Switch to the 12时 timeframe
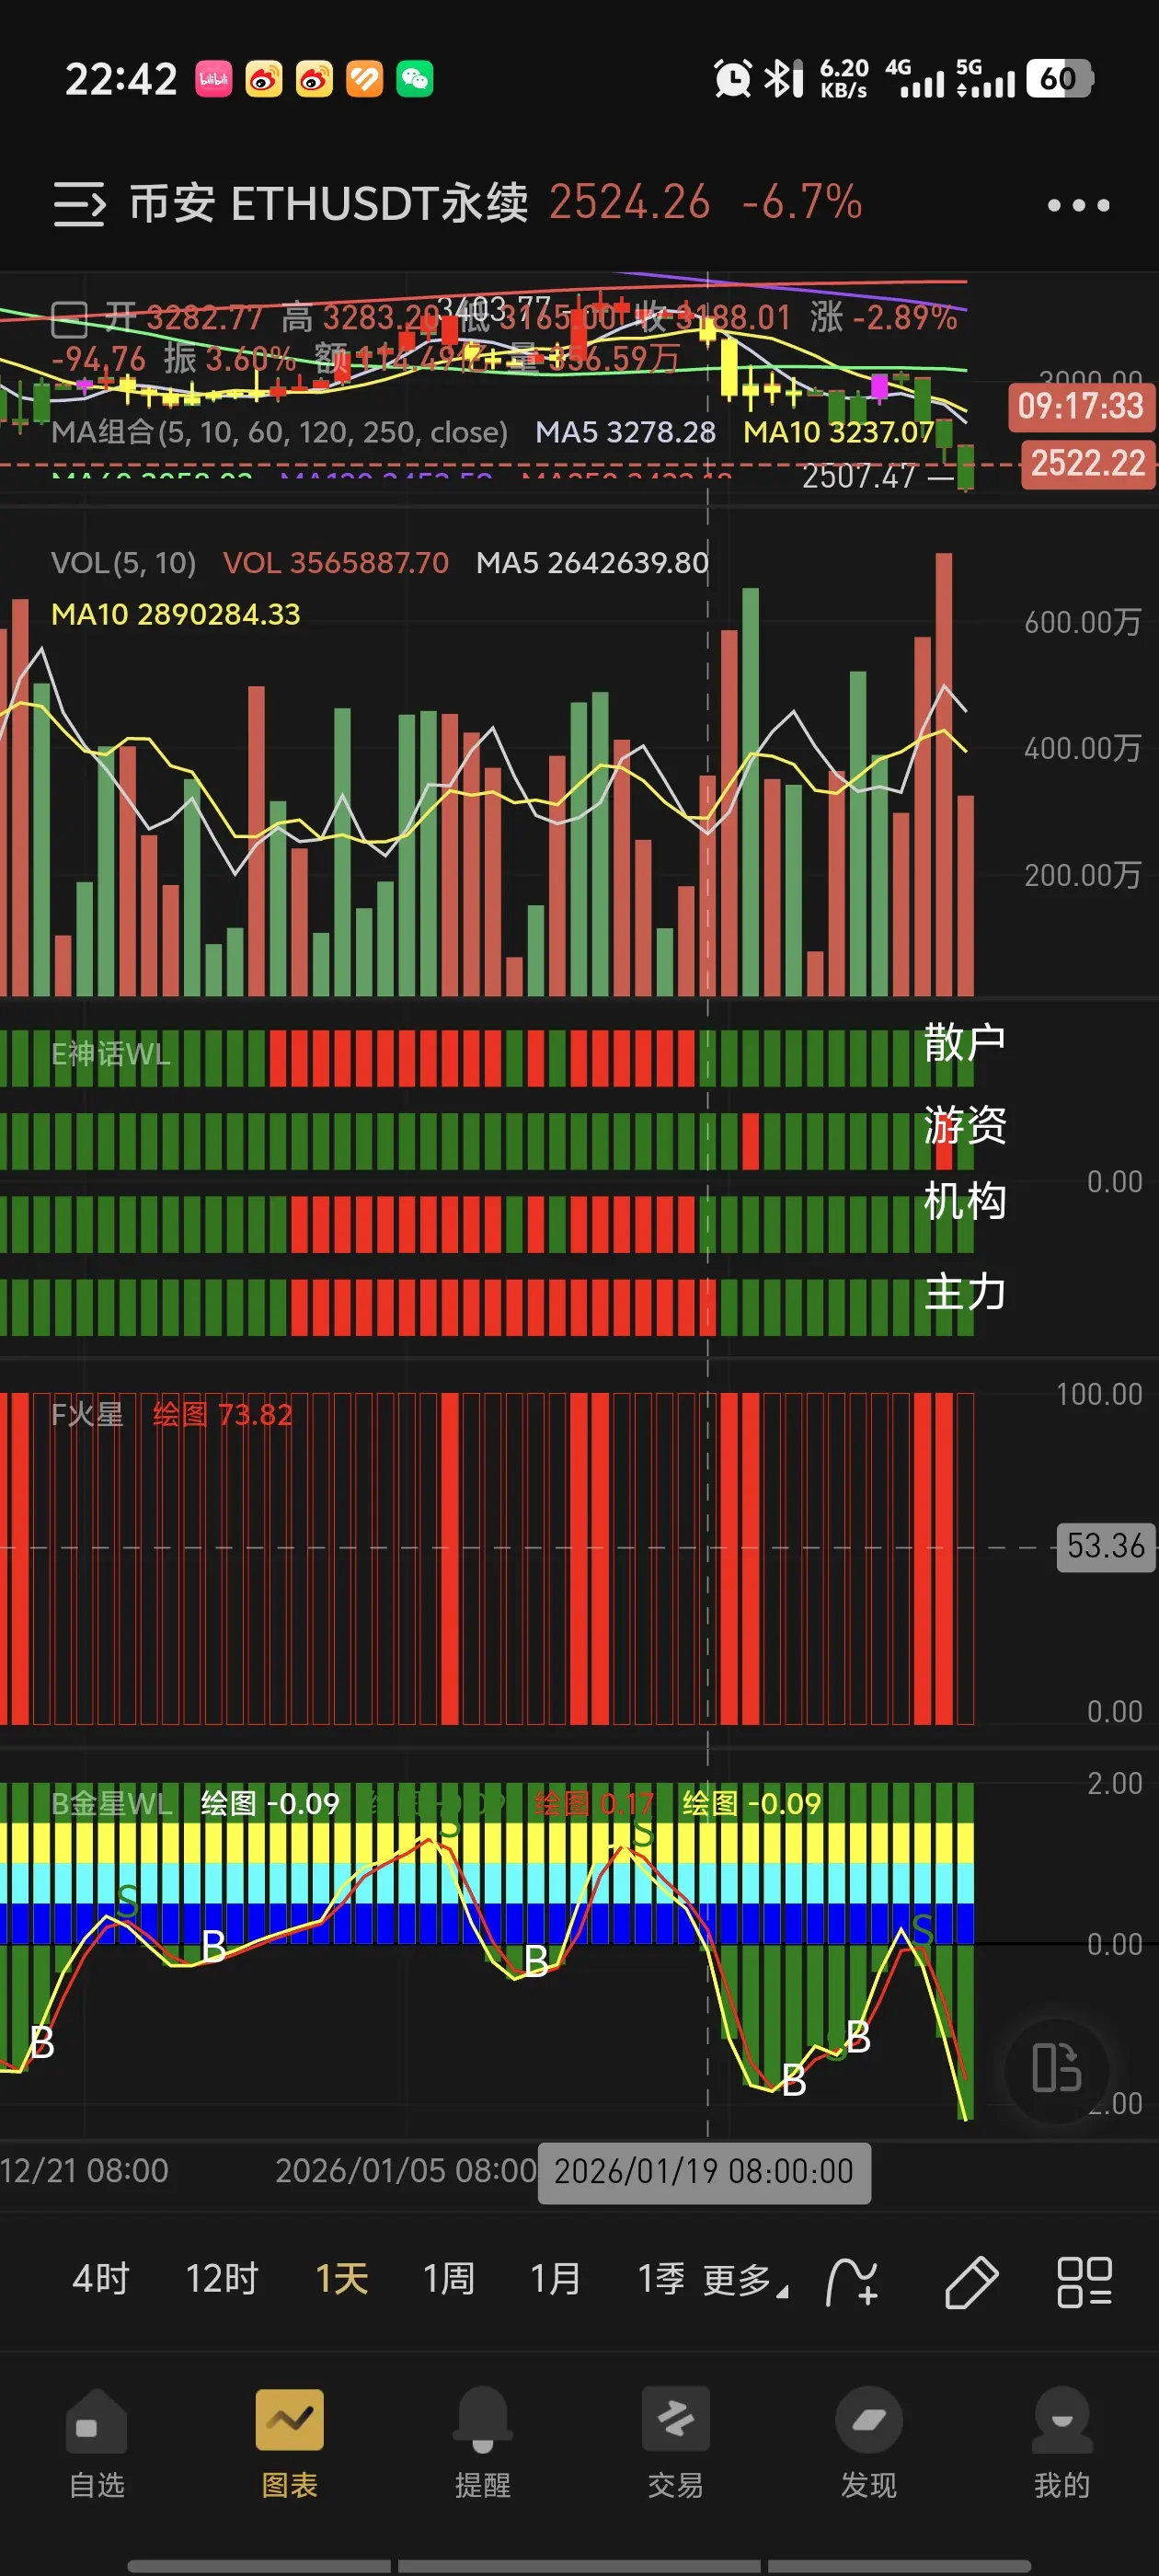 [x=222, y=2279]
